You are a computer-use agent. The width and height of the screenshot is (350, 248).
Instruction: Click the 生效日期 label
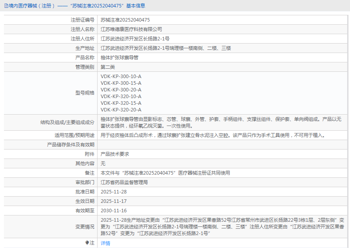(85, 201)
